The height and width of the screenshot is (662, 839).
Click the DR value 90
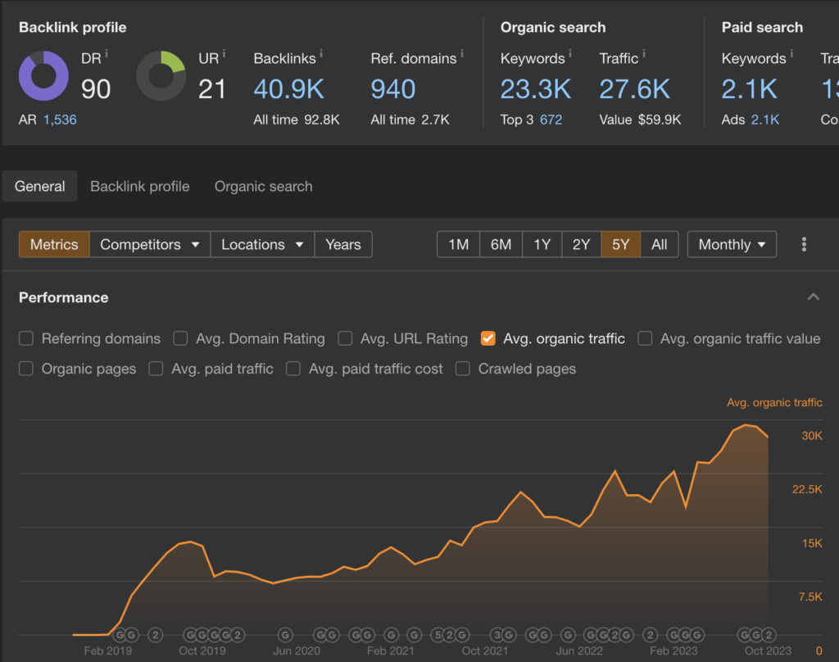[96, 89]
